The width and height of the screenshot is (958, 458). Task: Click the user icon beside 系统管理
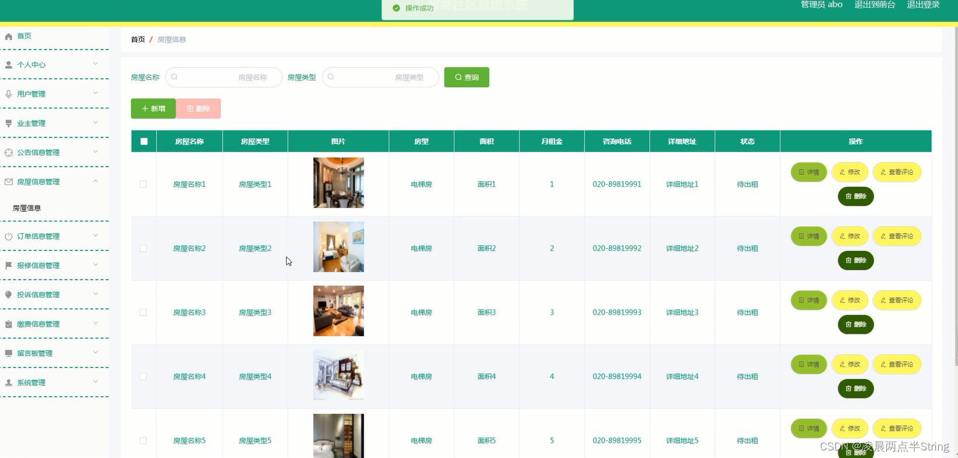point(9,383)
